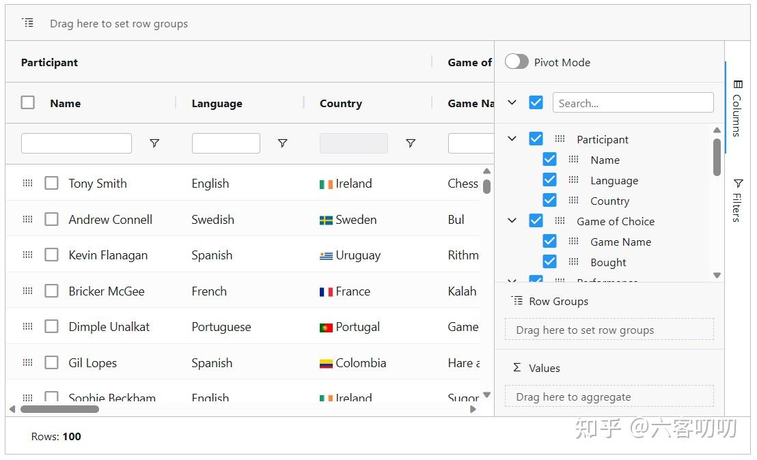Collapse all column groups using the top chevron
The image size is (757, 460).
[512, 103]
